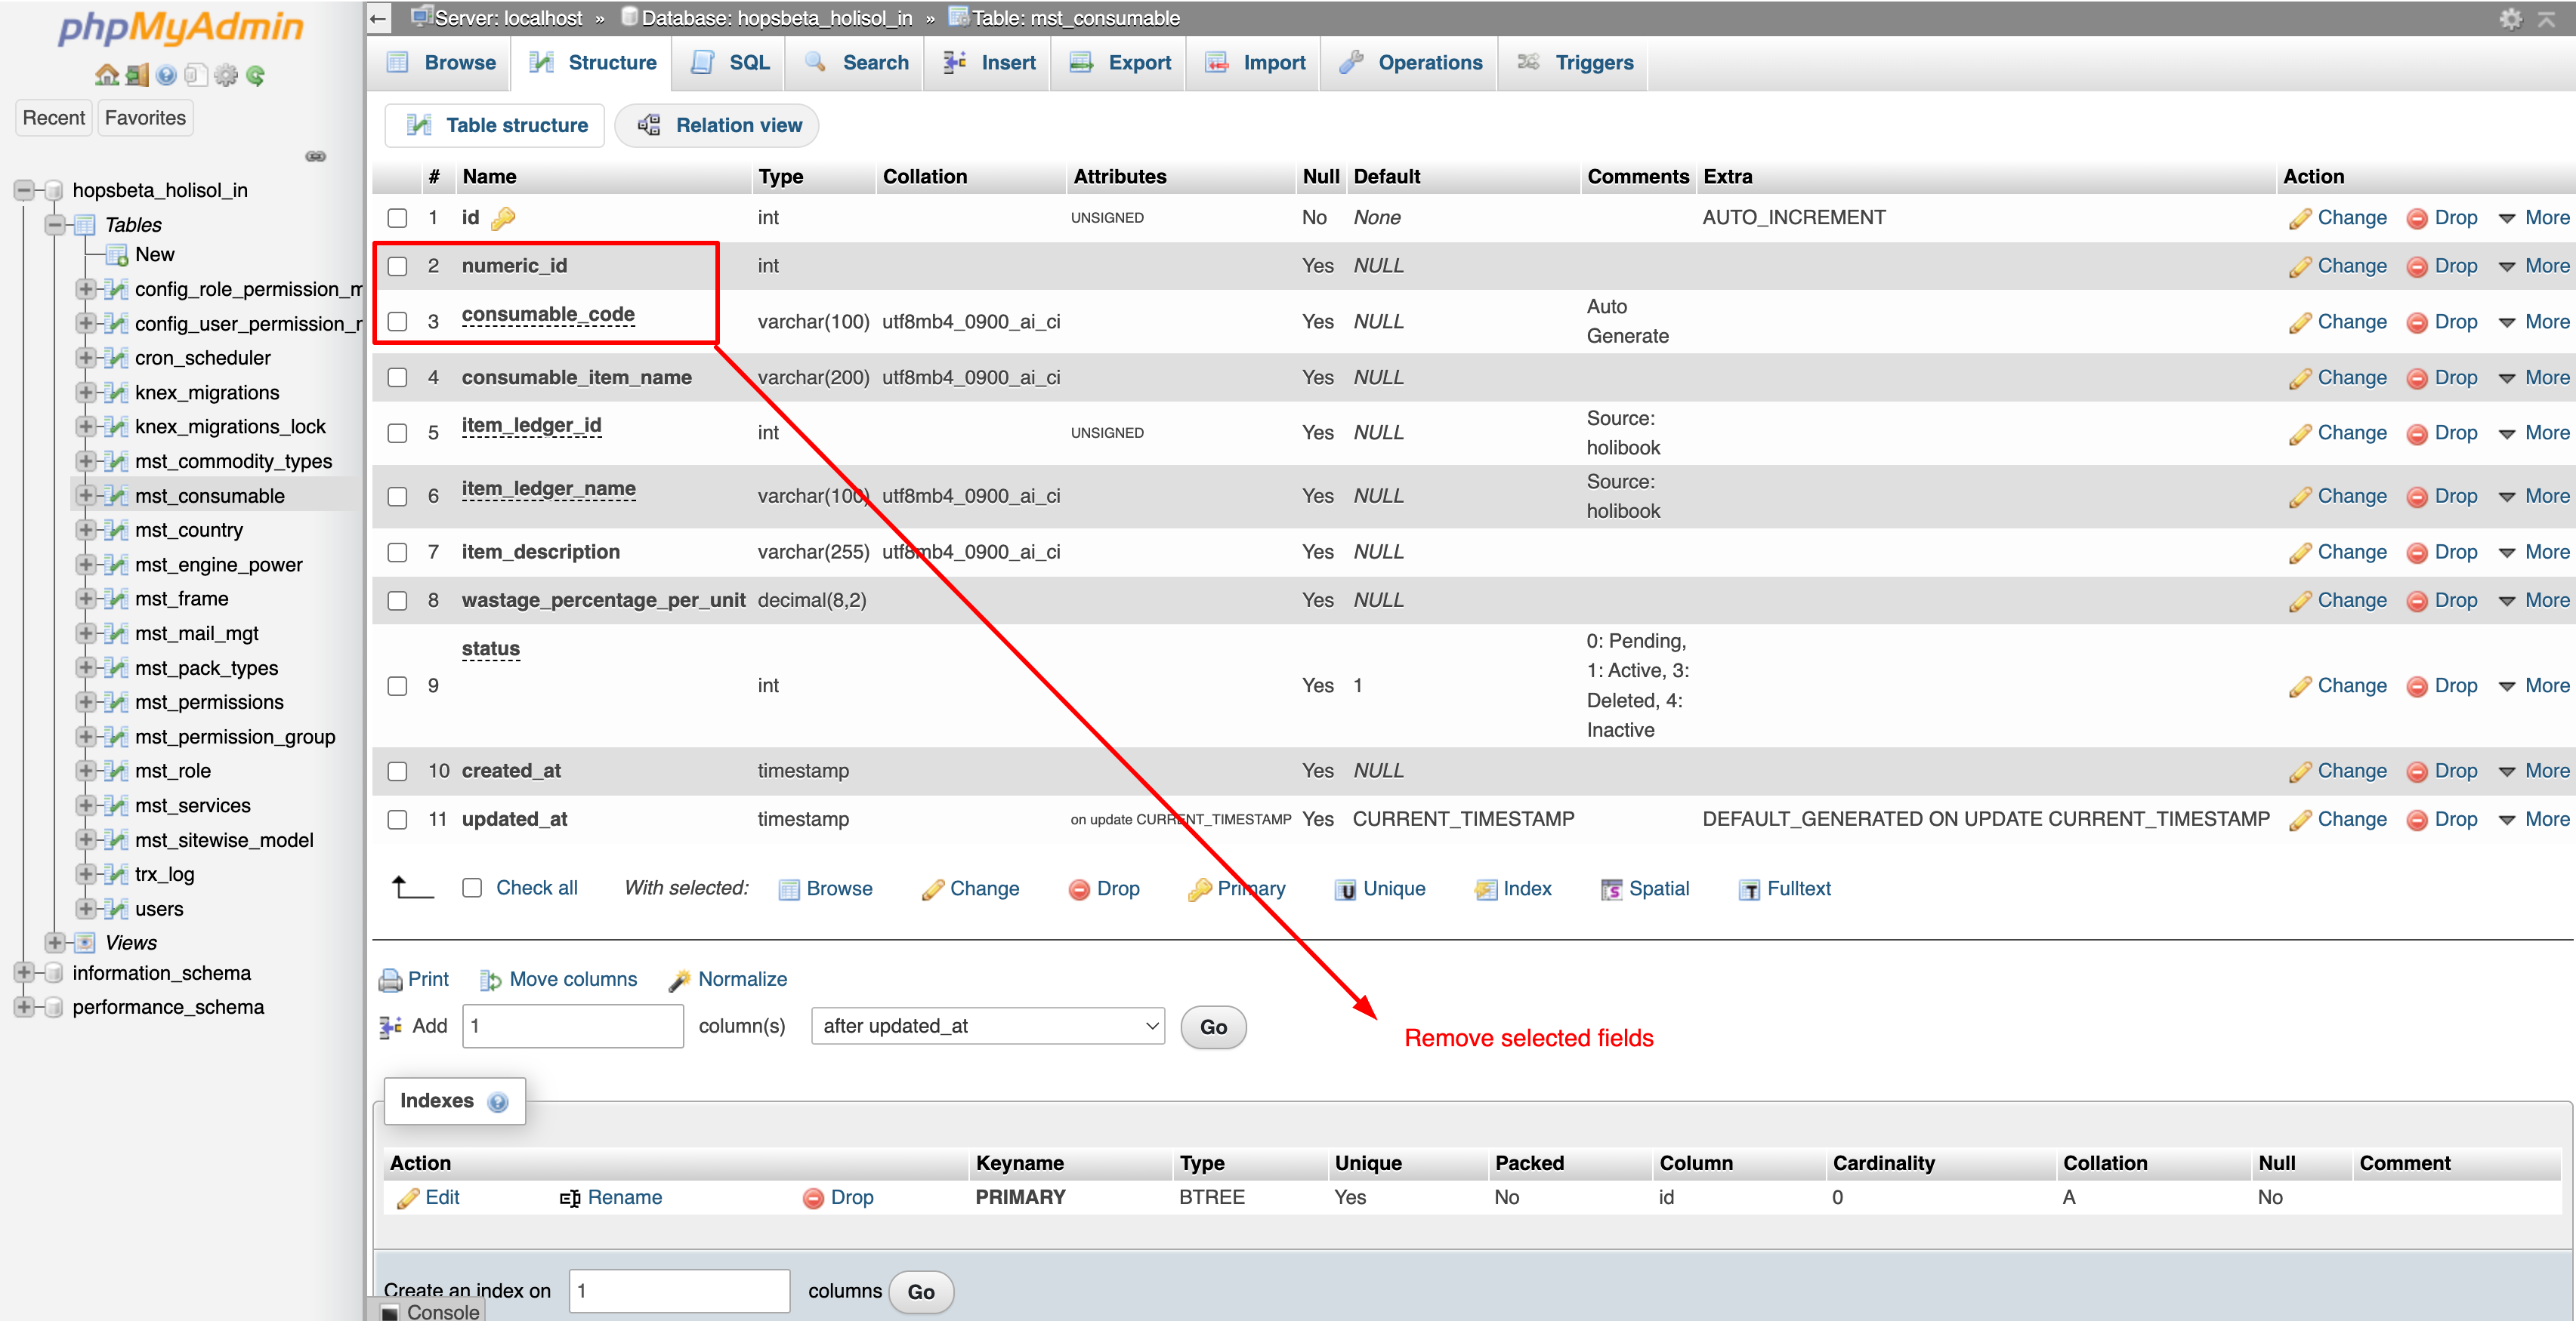Click the Add columns number input field

pyautogui.click(x=572, y=1026)
